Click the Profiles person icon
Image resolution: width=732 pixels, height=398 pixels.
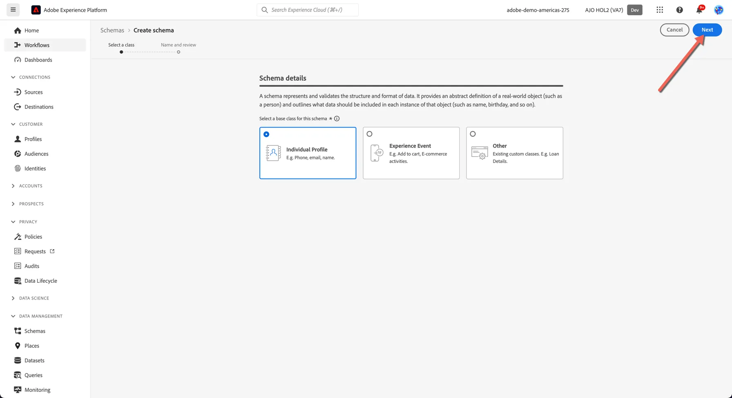[18, 139]
